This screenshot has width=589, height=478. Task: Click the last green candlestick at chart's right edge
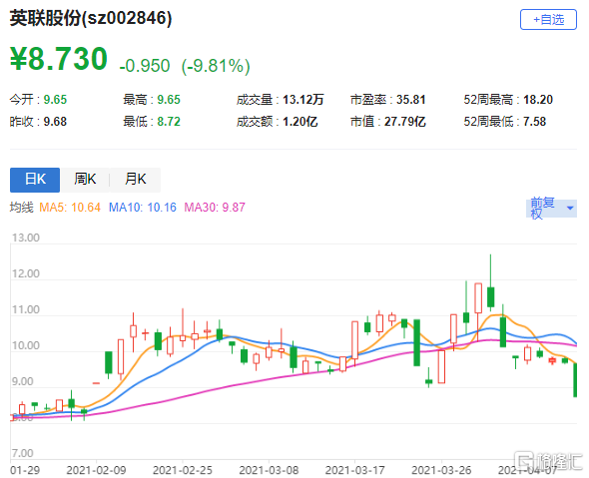575,380
